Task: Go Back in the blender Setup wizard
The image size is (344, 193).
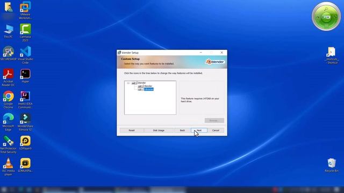Action: point(182,130)
